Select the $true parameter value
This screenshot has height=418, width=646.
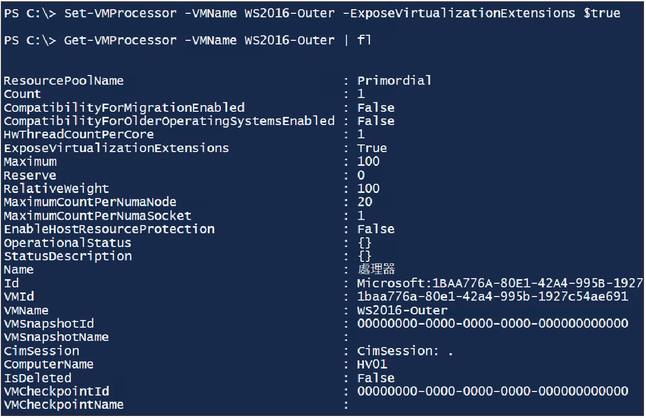coord(602,13)
